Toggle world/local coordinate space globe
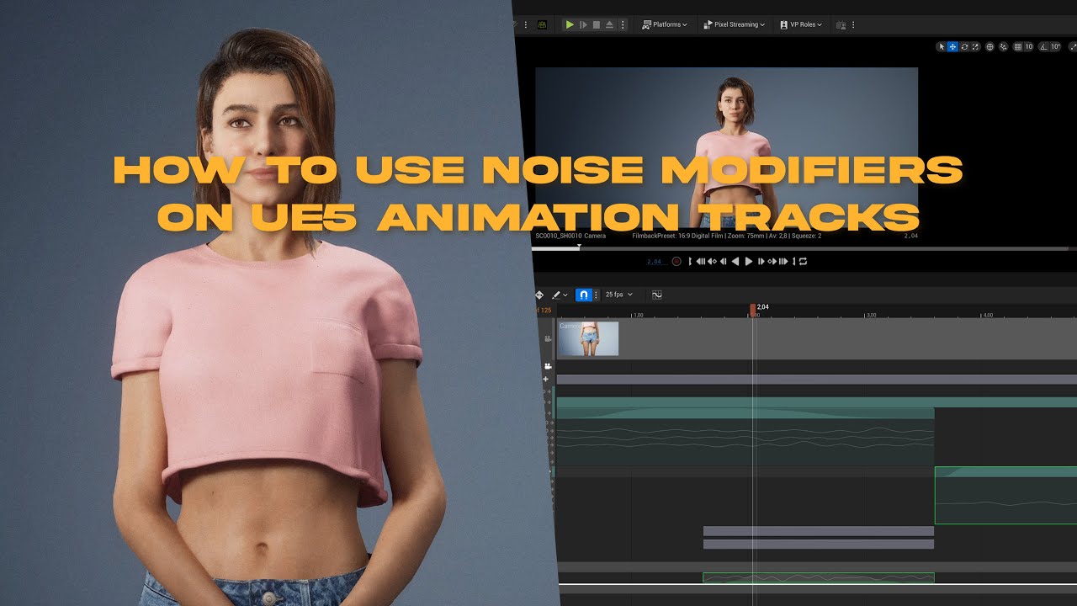 [989, 46]
